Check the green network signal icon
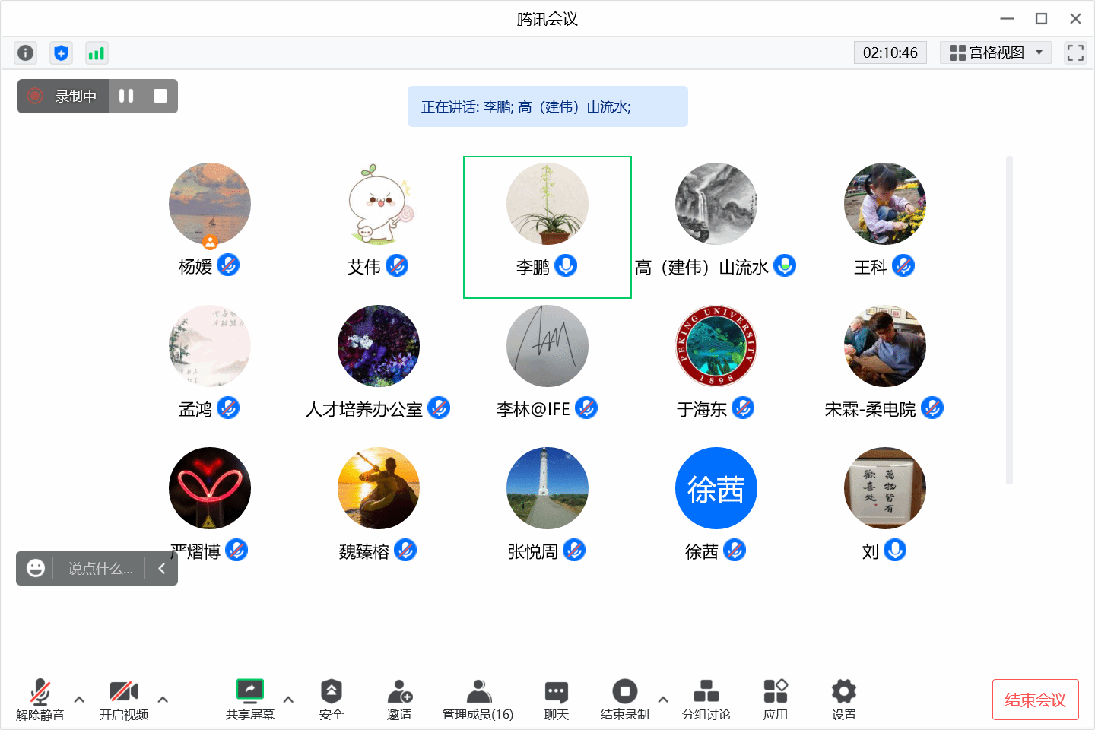This screenshot has width=1095, height=730. pos(96,52)
